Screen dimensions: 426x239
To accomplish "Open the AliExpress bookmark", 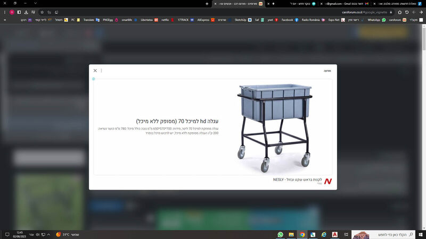I will coord(206,20).
